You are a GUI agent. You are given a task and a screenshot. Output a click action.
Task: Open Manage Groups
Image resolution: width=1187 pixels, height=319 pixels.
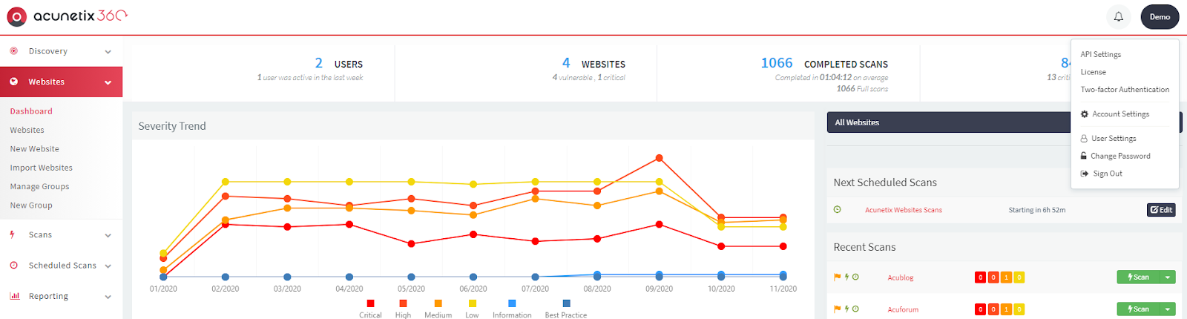(39, 187)
